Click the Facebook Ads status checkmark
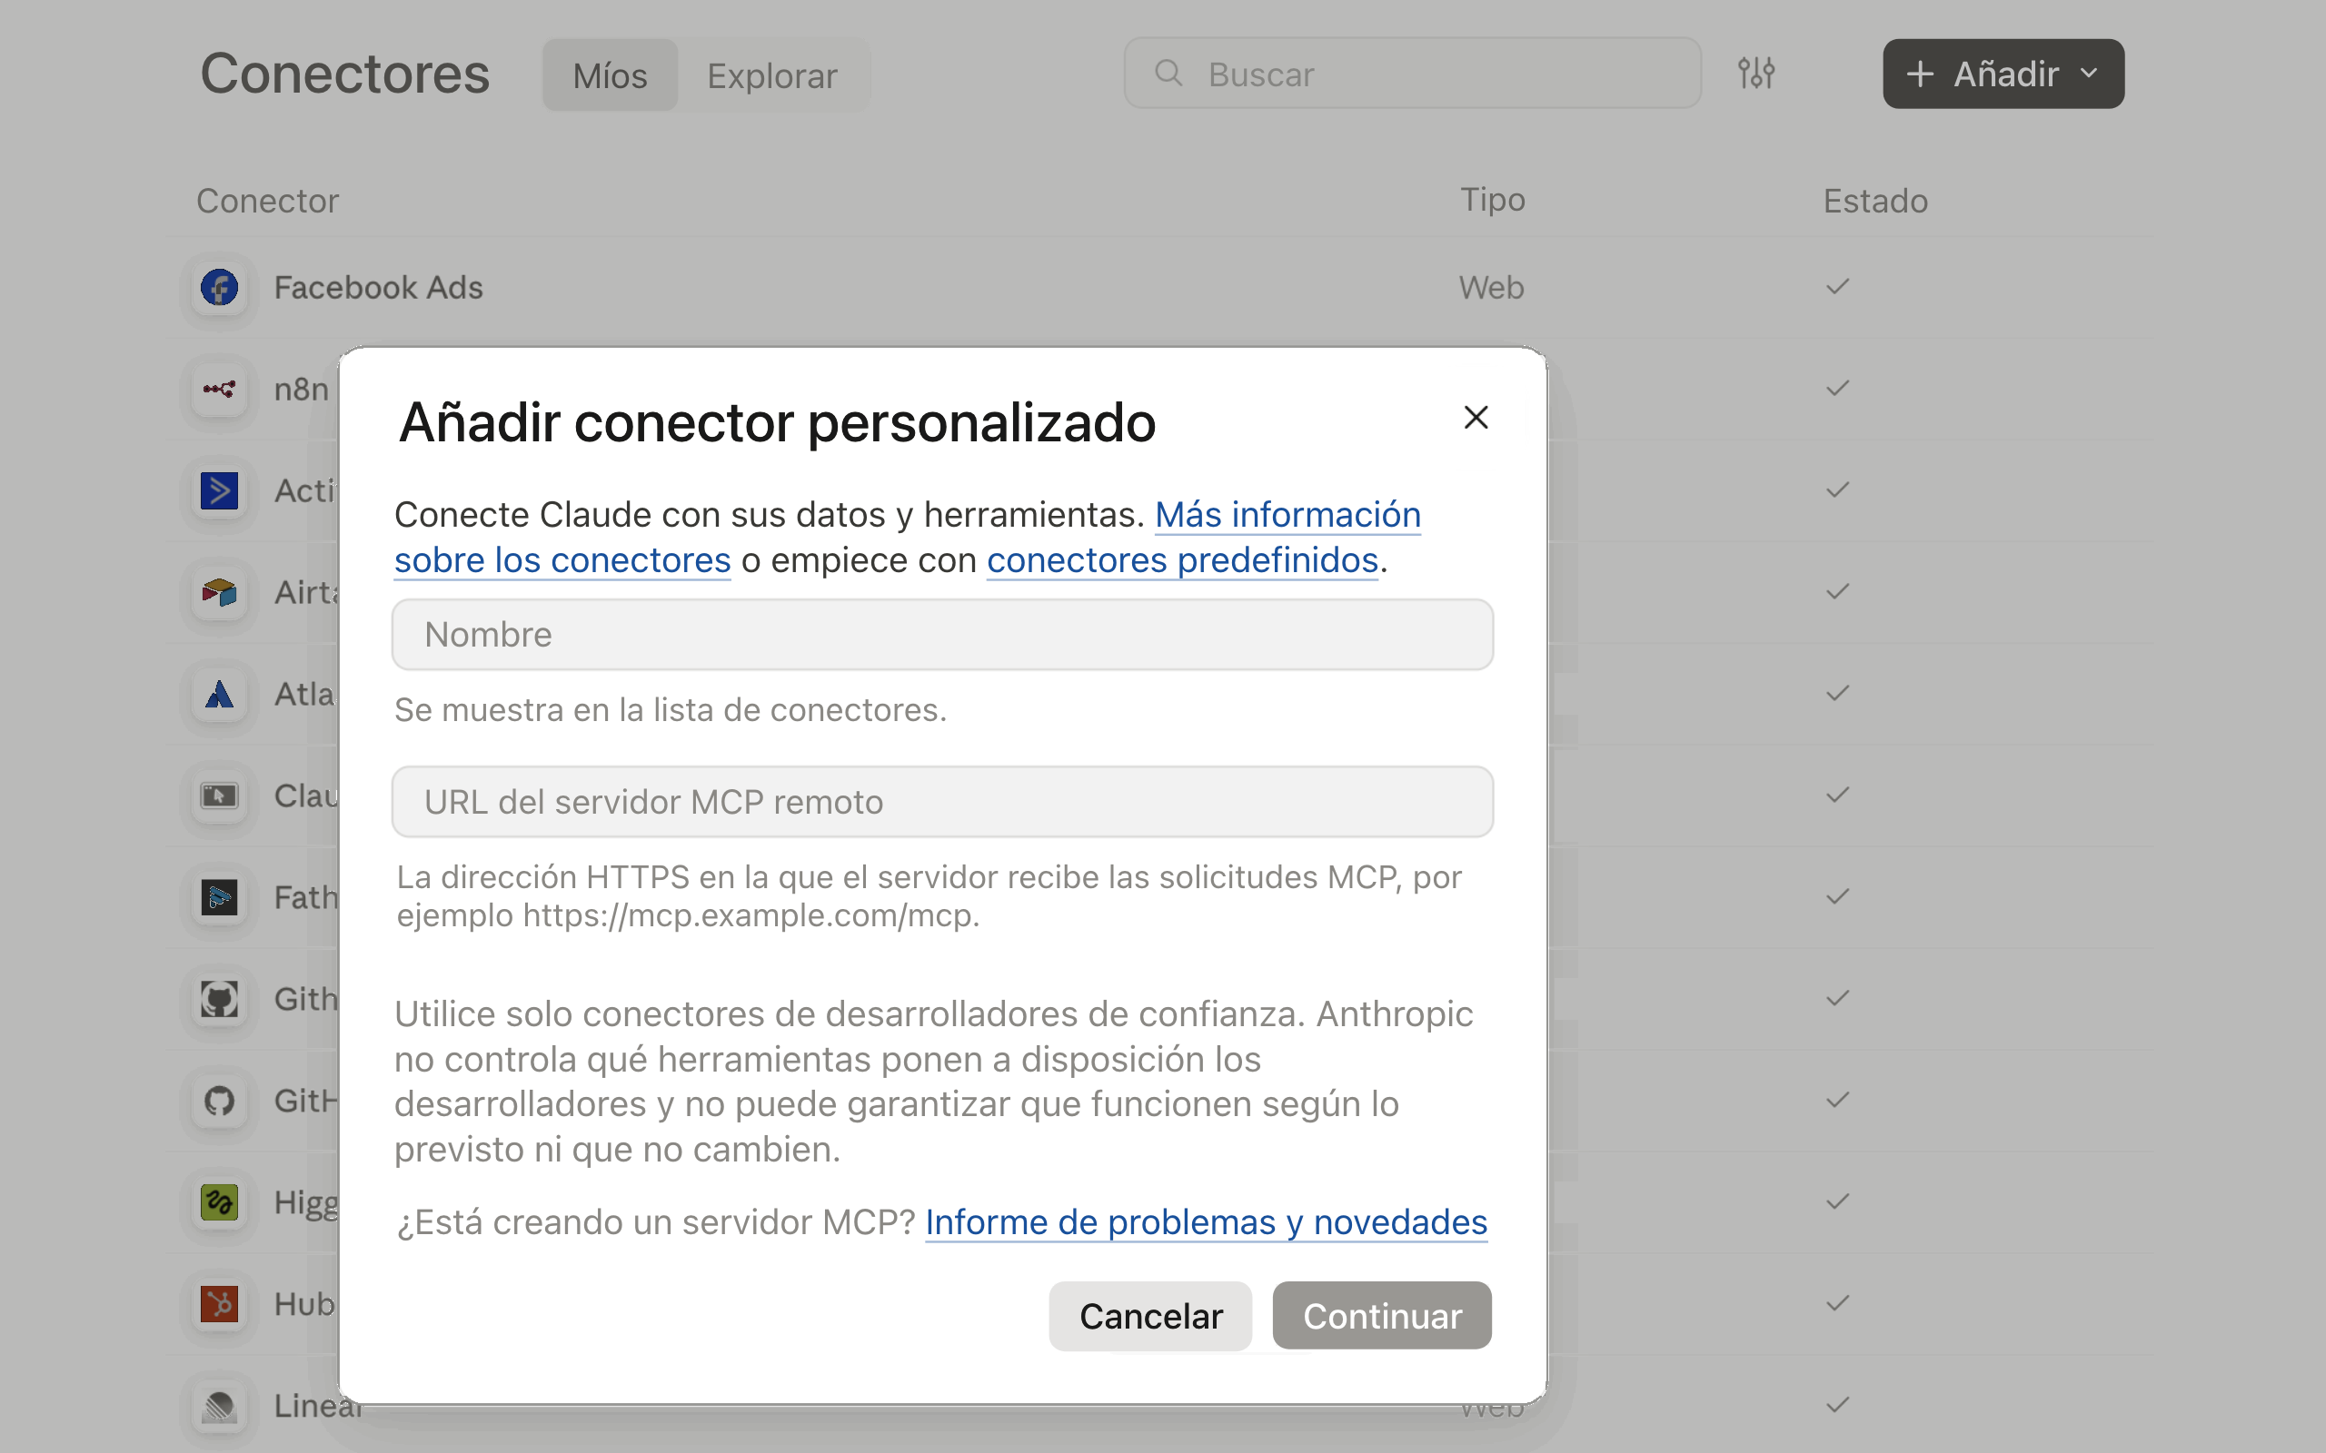Image resolution: width=2326 pixels, height=1453 pixels. pyautogui.click(x=1837, y=286)
